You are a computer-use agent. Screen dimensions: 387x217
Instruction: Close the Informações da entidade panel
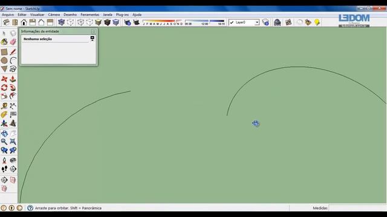[x=94, y=31]
